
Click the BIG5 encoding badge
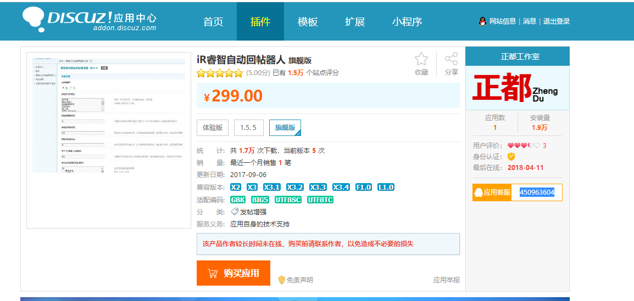(x=260, y=200)
